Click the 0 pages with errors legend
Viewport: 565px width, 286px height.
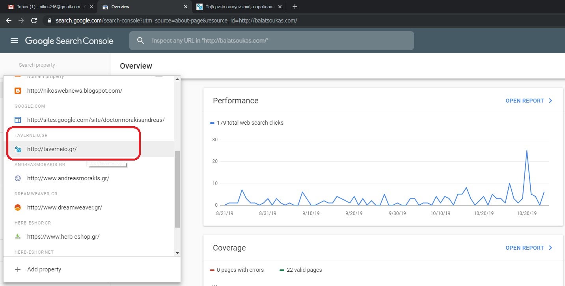[x=237, y=270]
